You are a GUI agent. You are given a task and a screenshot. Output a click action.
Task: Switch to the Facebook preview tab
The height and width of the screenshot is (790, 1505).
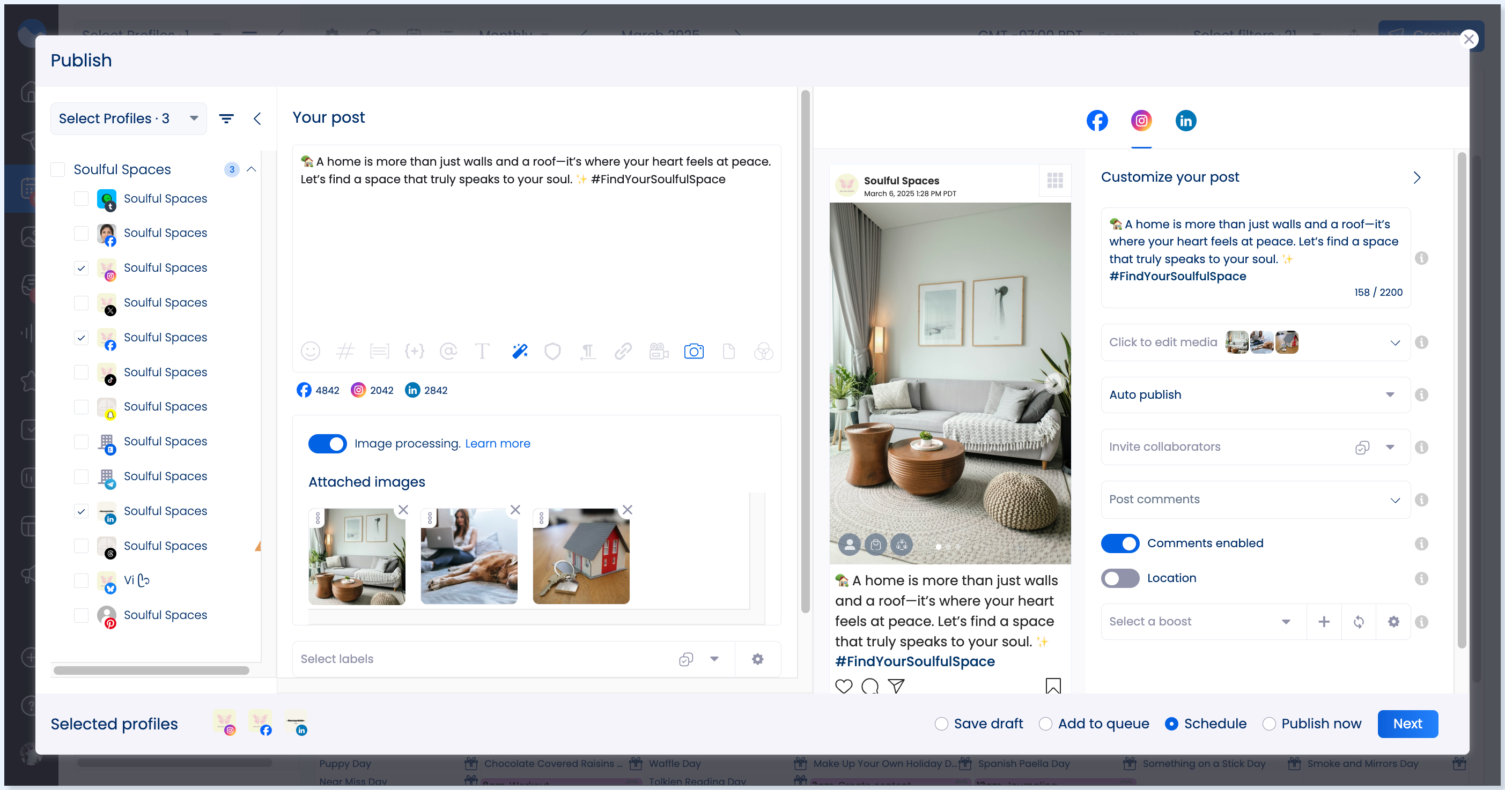[1097, 121]
